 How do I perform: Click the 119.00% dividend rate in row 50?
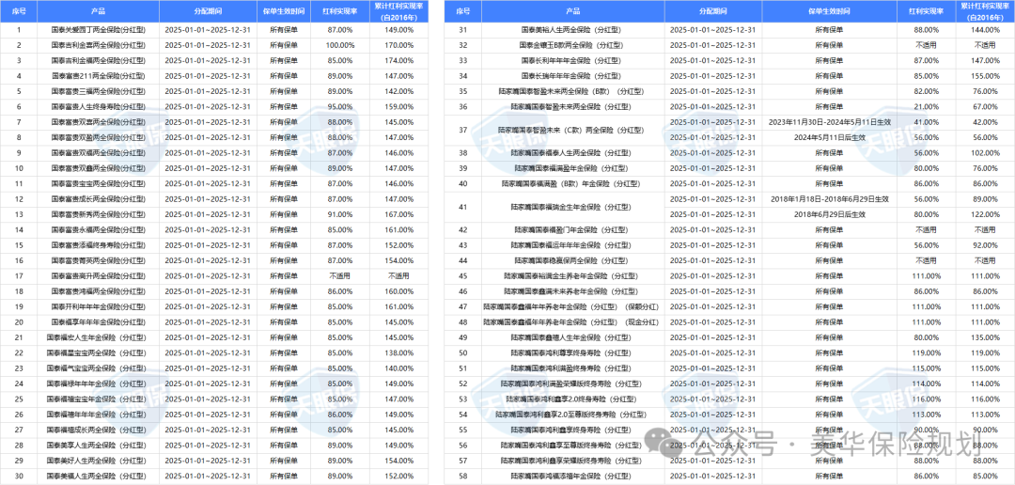click(926, 352)
